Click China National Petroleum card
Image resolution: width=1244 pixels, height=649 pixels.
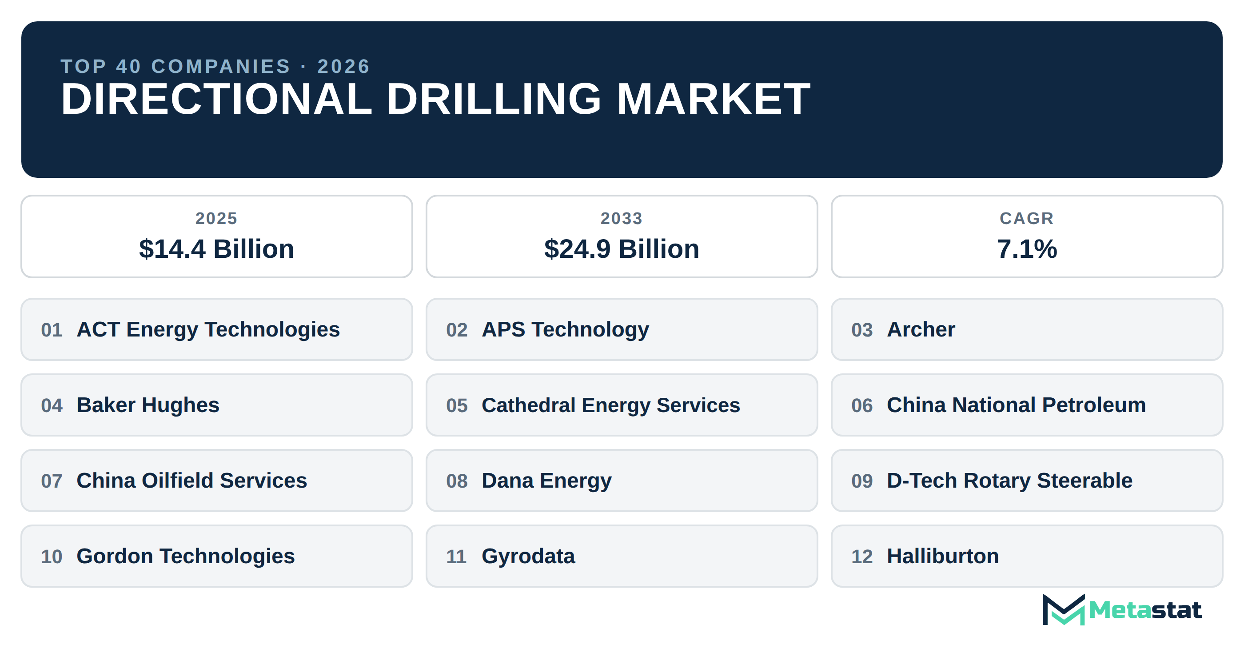[x=1027, y=405]
